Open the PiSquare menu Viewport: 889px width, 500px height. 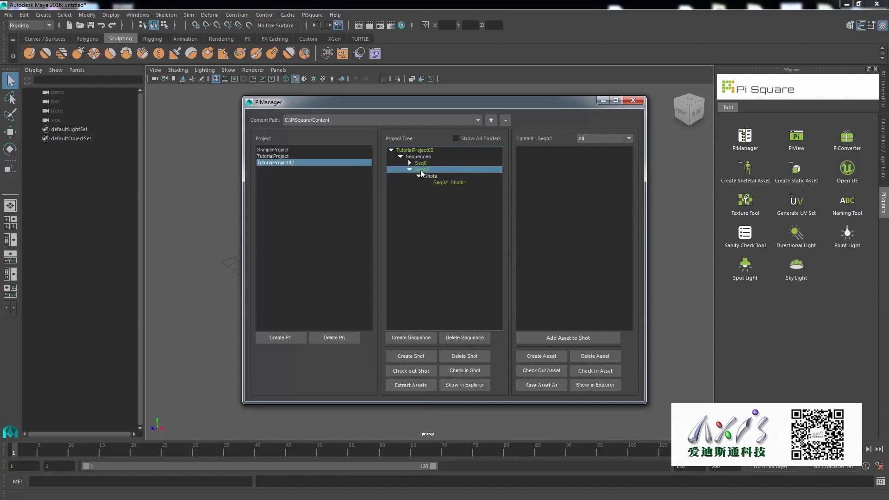[x=312, y=15]
